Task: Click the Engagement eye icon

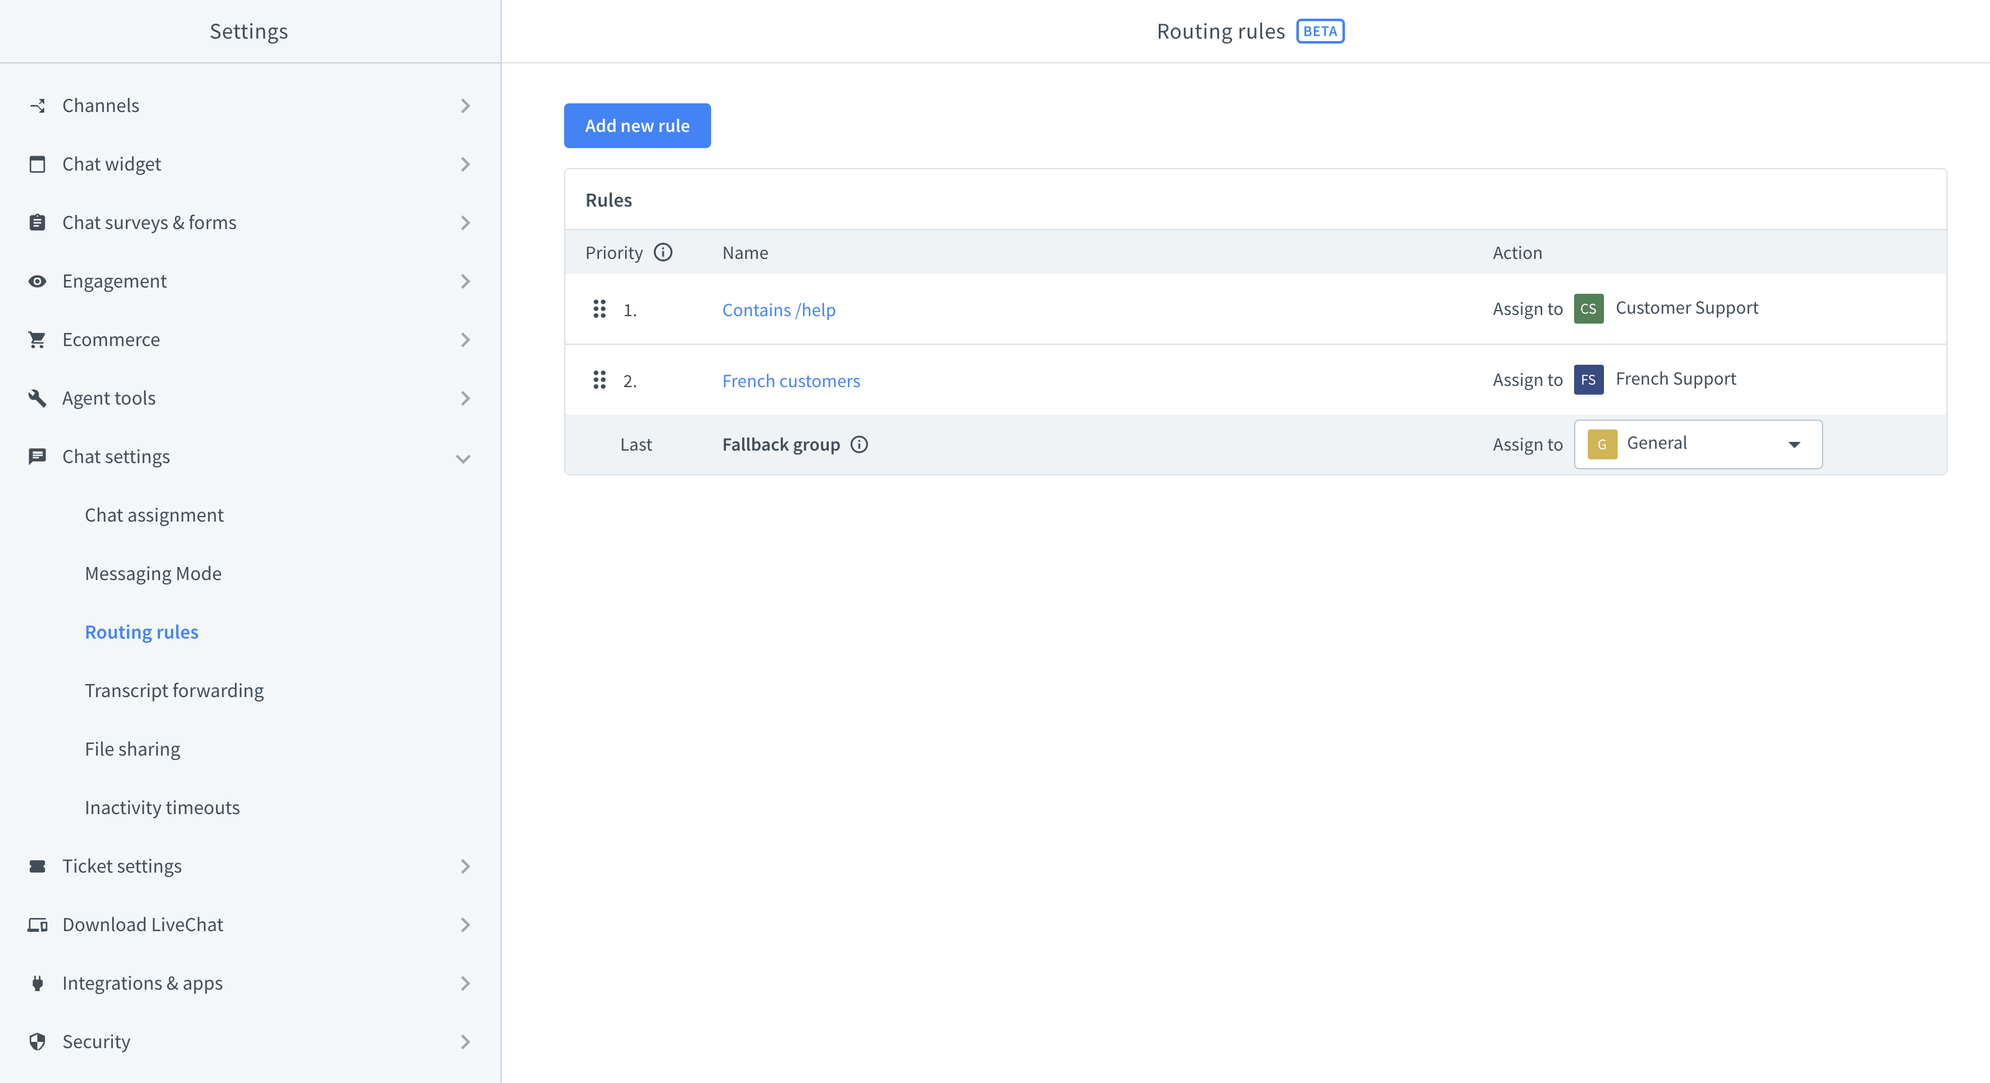Action: coord(37,281)
